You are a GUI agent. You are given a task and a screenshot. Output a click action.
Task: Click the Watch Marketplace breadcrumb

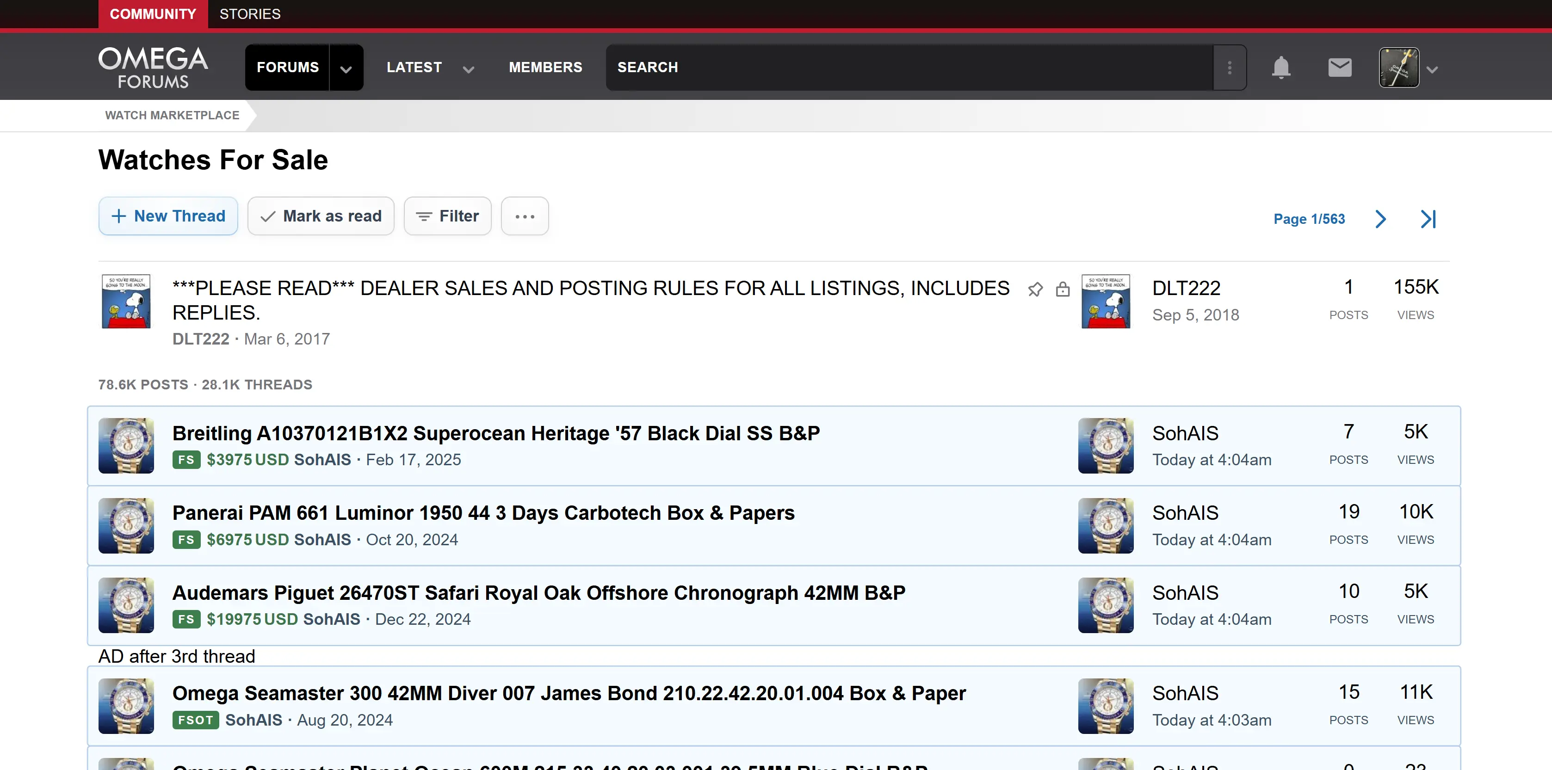[x=172, y=115]
